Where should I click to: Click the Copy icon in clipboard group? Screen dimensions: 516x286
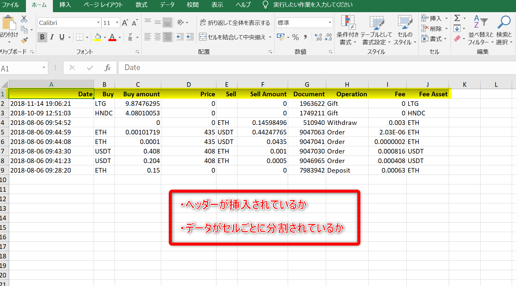click(24, 30)
